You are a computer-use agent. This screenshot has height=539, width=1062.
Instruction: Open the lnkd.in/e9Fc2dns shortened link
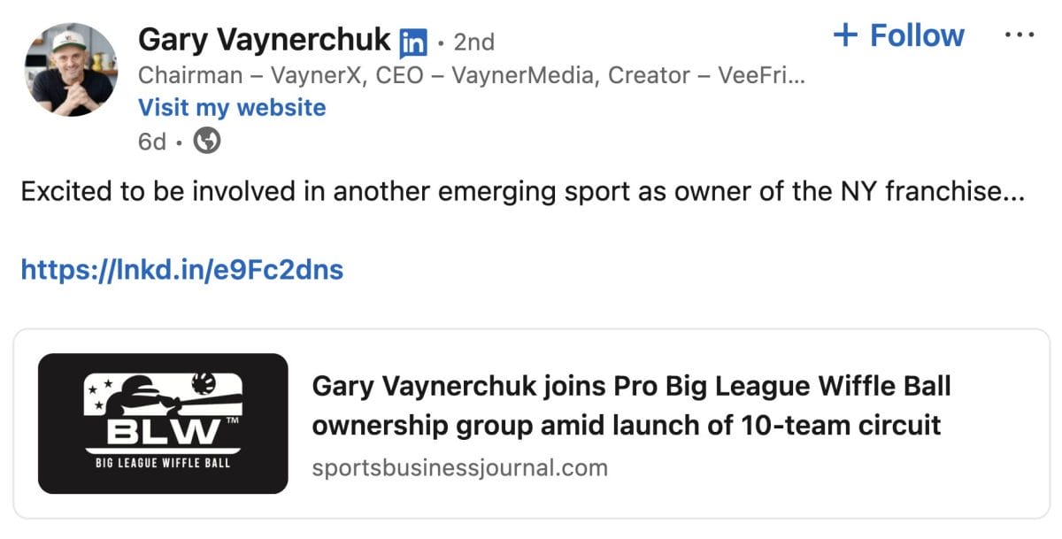tap(181, 269)
